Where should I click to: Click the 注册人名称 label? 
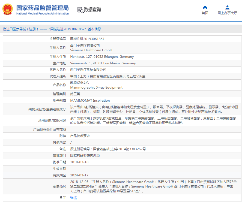[x=58, y=48]
